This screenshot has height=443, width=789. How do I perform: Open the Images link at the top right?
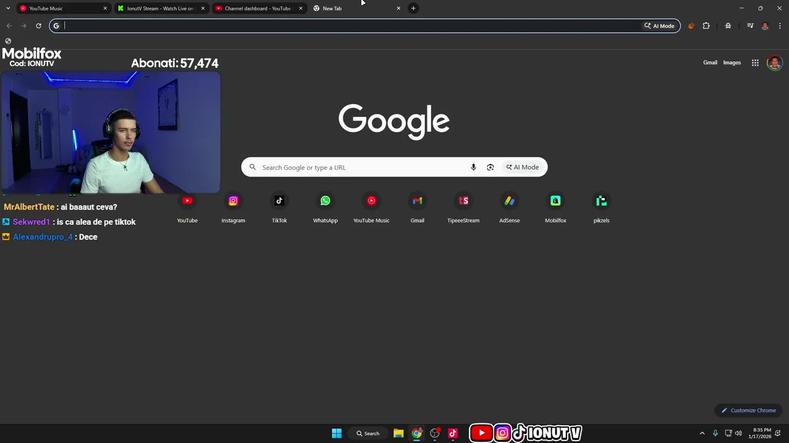tap(732, 63)
